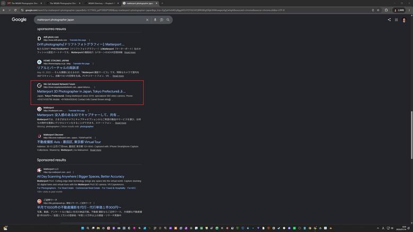413x232 pixels.
Task: Read more on HOME STAGING JAPAN snippet
Action: [x=118, y=76]
